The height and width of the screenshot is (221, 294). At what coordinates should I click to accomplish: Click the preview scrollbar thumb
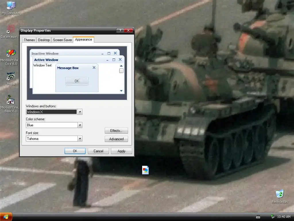pyautogui.click(x=121, y=71)
